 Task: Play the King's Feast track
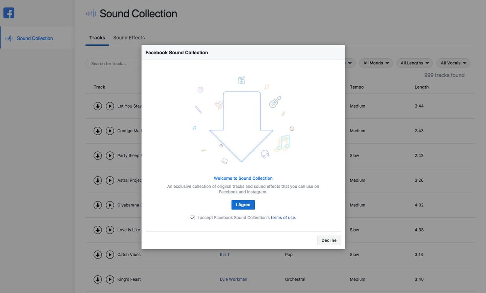(110, 279)
